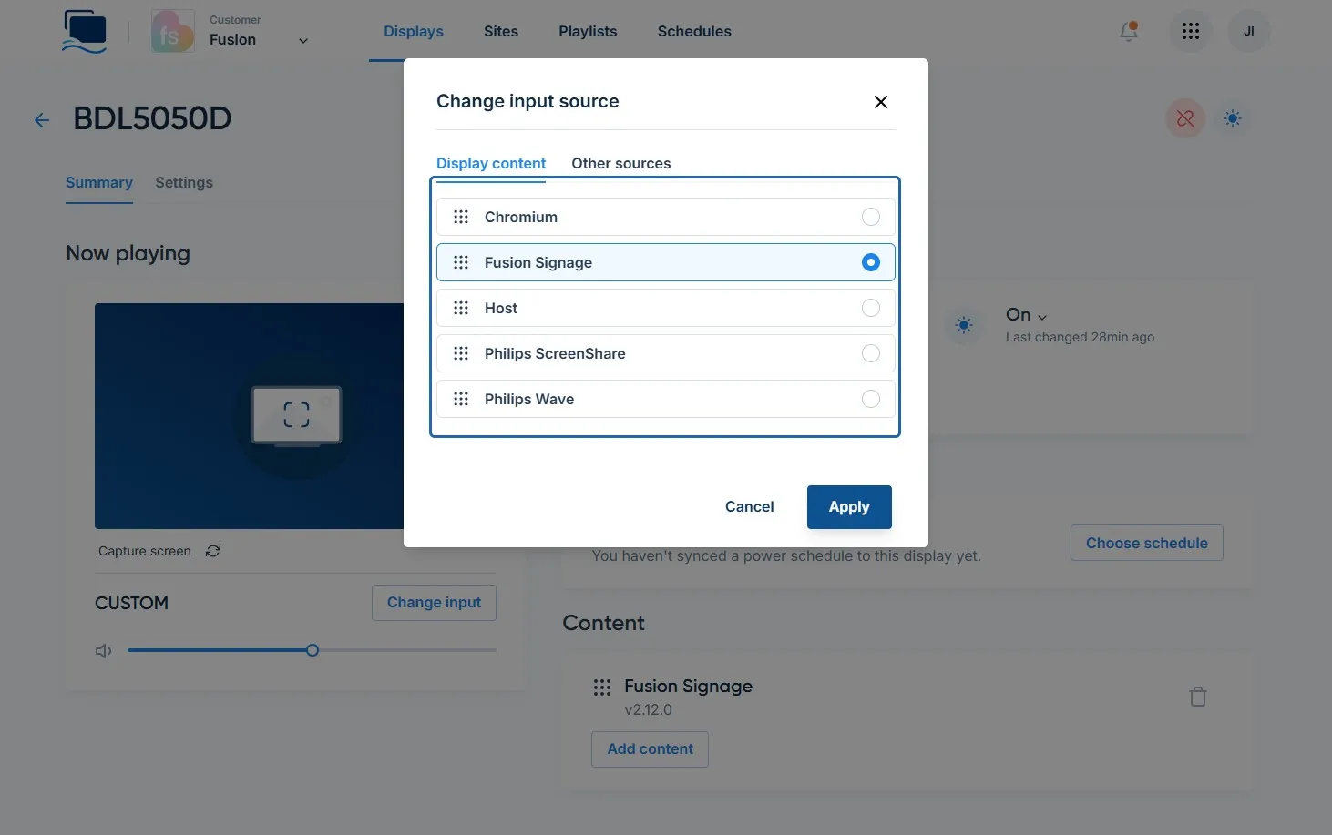Open the Schedules navigation tab
Viewport: 1332px width, 835px height.
tap(694, 31)
